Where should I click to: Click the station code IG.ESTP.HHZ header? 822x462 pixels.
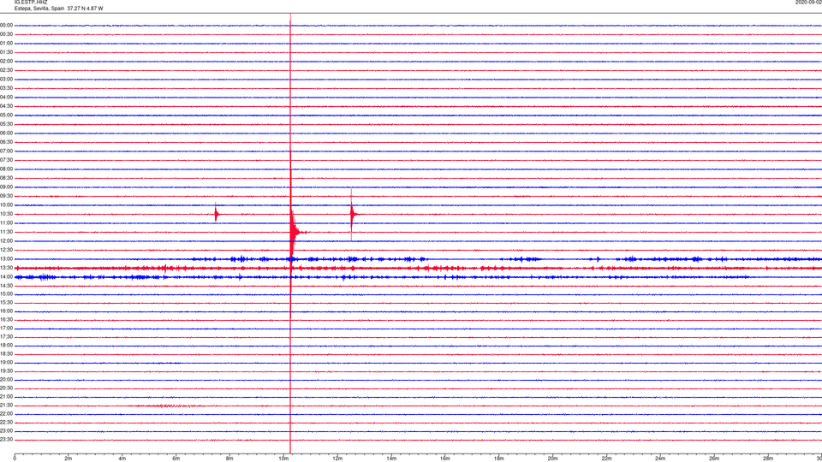(31, 3)
